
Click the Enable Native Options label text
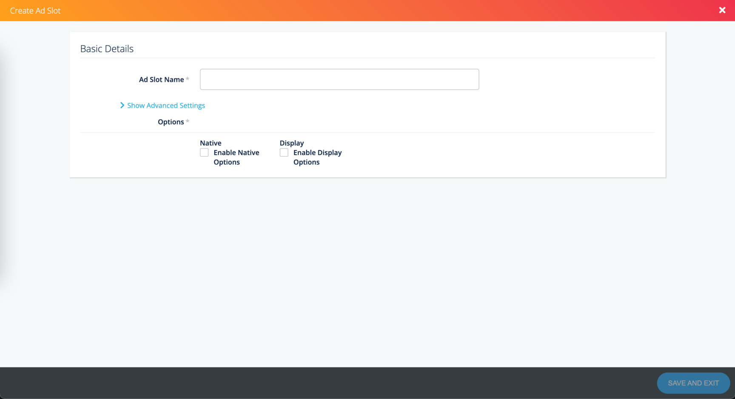pyautogui.click(x=236, y=157)
